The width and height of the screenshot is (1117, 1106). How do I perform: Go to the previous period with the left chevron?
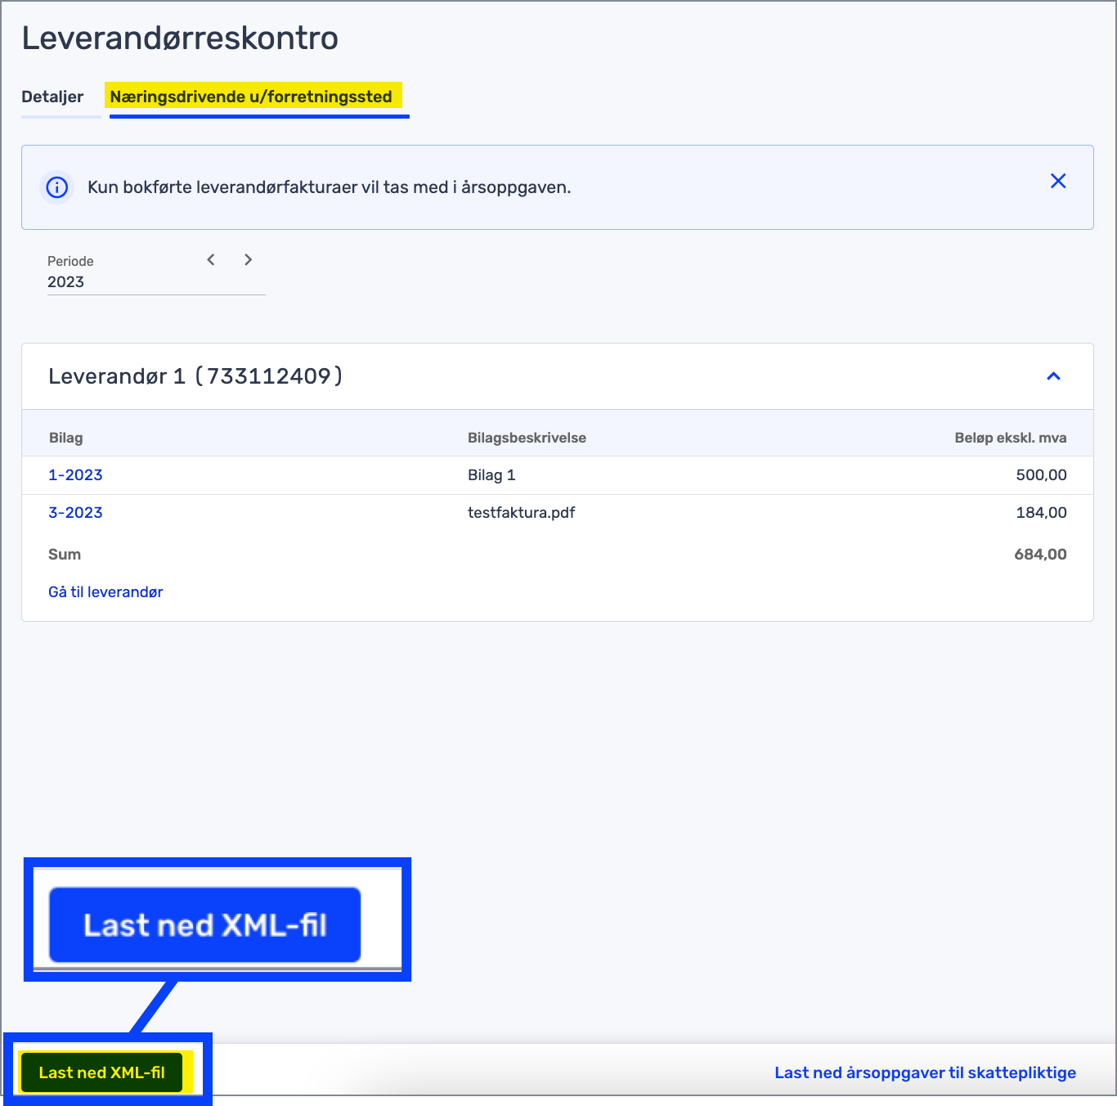coord(211,259)
